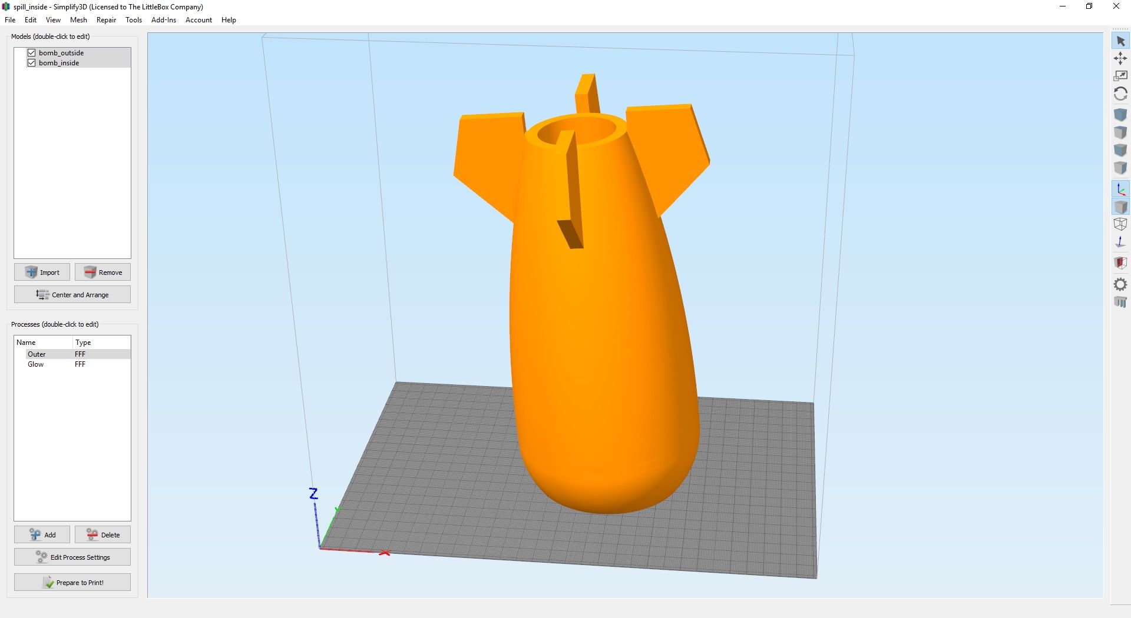Screen dimensions: 1131x618
Task: Open machine control panel gear icon
Action: (1120, 284)
